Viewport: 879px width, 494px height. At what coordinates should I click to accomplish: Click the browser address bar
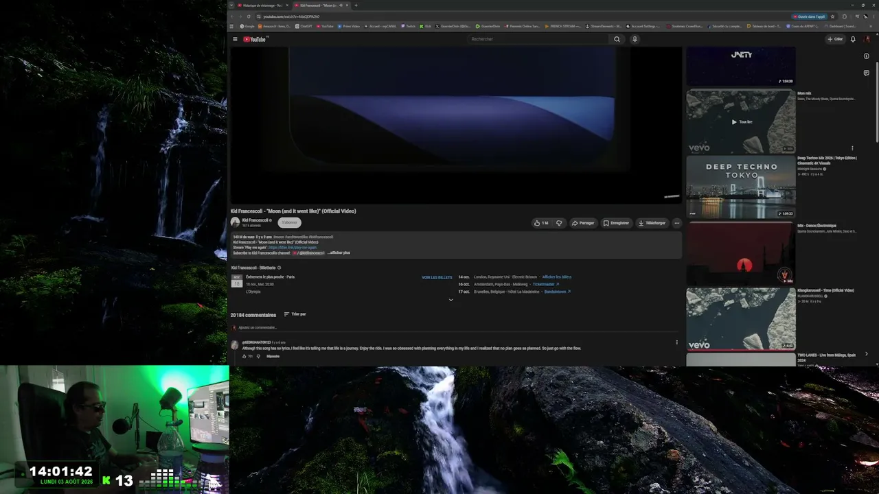point(522,16)
